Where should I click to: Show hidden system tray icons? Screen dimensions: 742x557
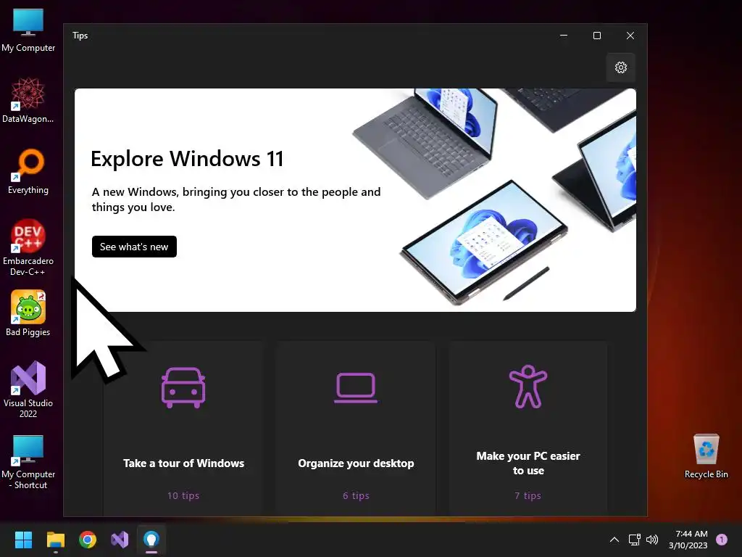tap(614, 540)
